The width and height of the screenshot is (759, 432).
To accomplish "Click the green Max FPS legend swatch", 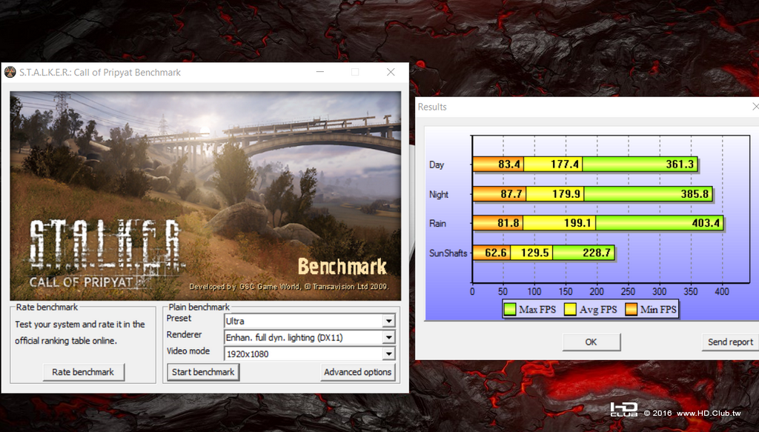I will (x=510, y=309).
